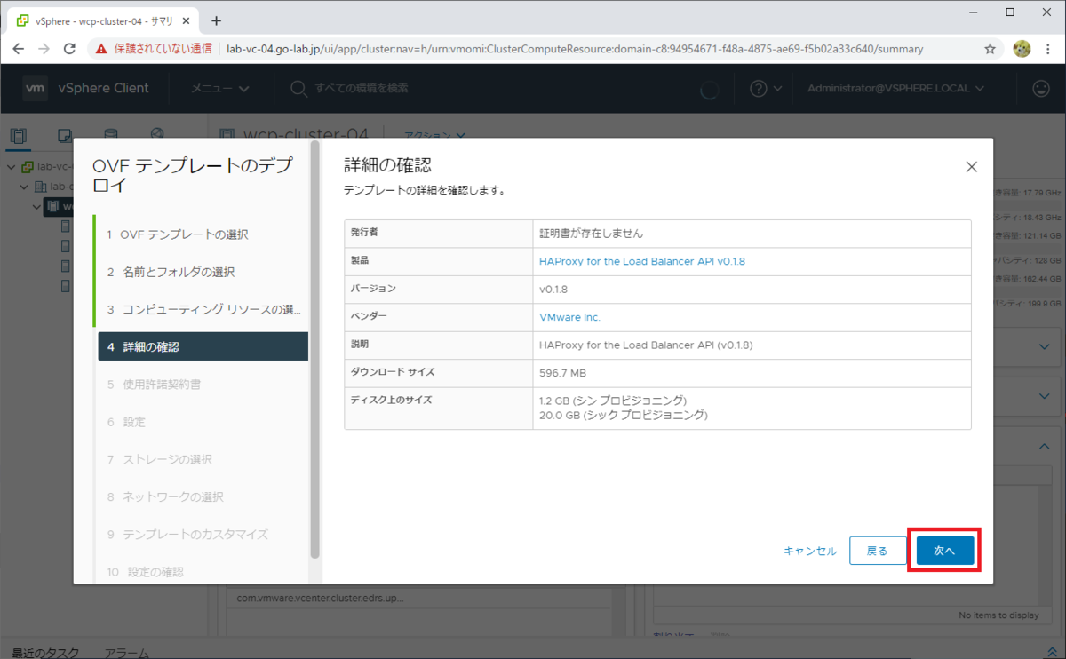Viewport: 1066px width, 659px height.
Task: Close the OVF deploy dialog with X
Action: [x=971, y=166]
